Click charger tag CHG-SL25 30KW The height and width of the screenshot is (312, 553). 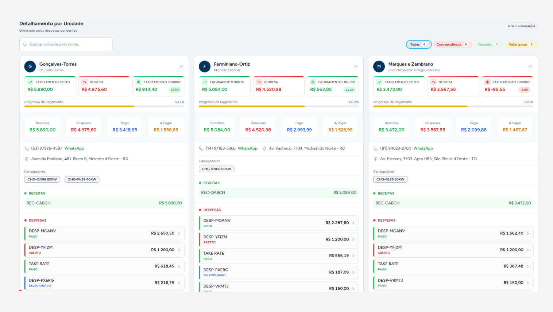click(x=390, y=179)
